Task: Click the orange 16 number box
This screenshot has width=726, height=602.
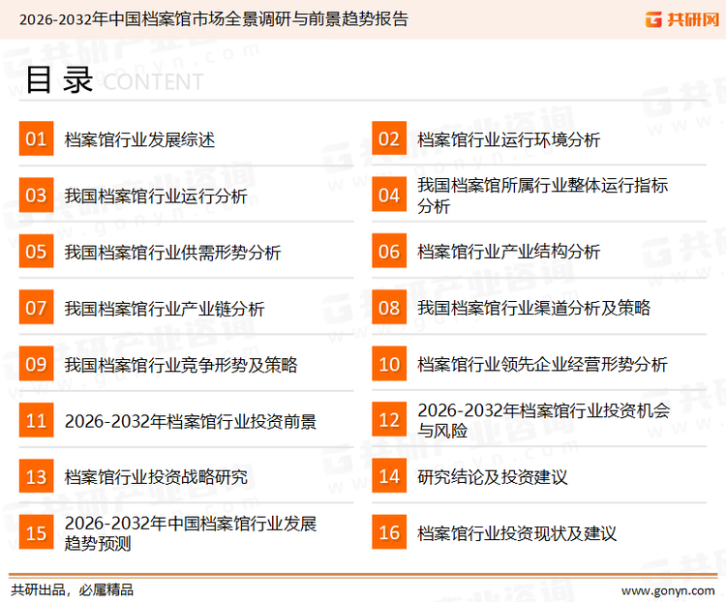Action: pyautogui.click(x=389, y=532)
